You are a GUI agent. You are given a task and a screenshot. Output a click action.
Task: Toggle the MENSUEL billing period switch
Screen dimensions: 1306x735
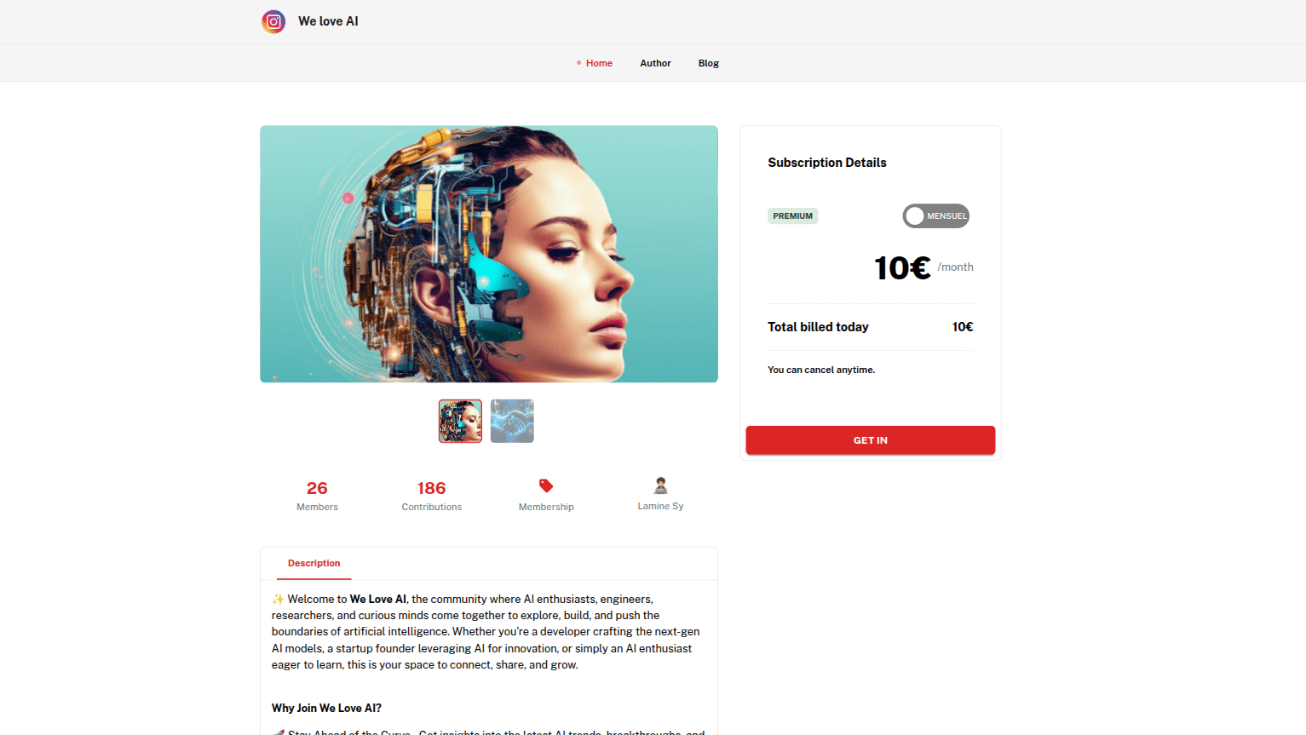tap(935, 216)
